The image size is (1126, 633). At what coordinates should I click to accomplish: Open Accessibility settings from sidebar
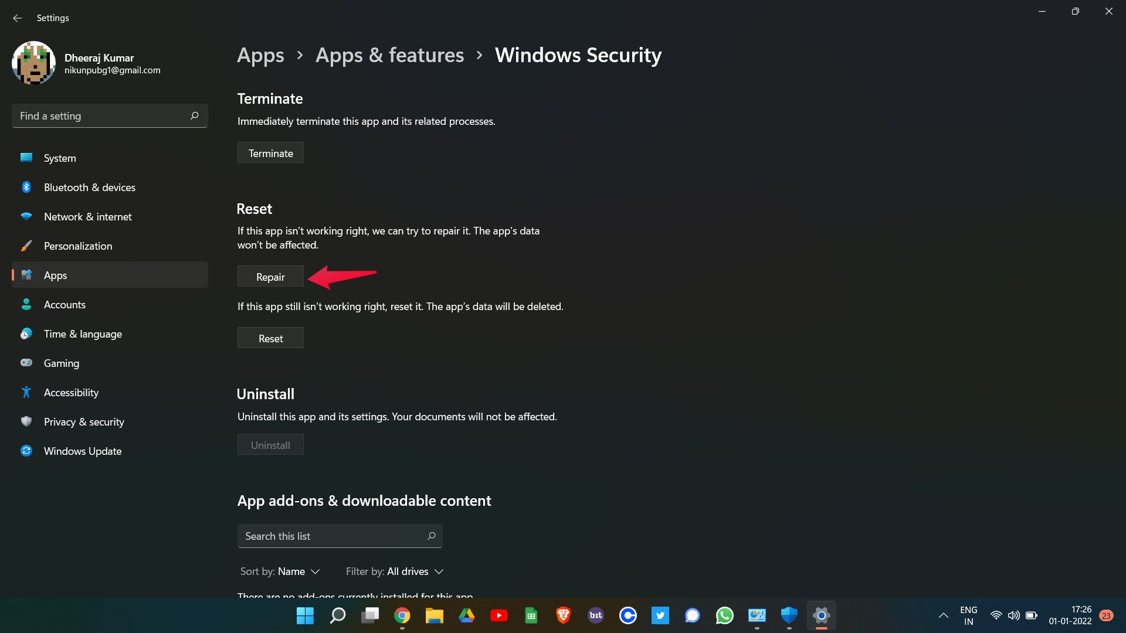coord(70,392)
